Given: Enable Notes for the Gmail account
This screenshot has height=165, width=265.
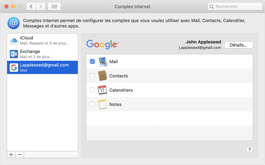Looking at the screenshot, I should 92,104.
